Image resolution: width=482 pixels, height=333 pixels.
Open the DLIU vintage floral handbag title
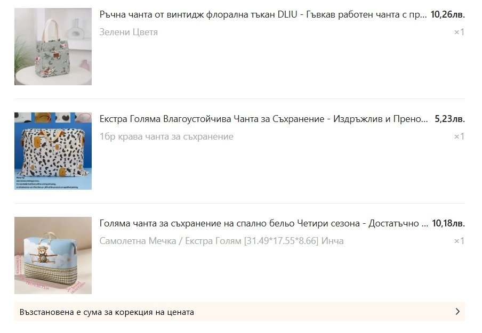[263, 14]
